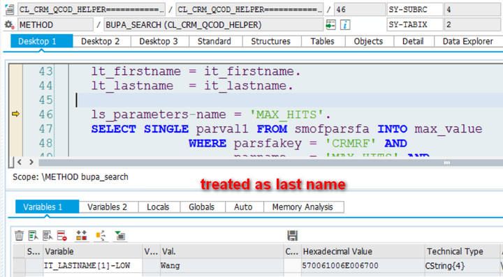
Task: Click the yellow-red squares layout icon
Action: [x=82, y=236]
